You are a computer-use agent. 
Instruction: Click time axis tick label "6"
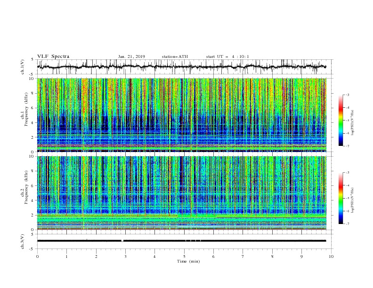(x=213, y=256)
